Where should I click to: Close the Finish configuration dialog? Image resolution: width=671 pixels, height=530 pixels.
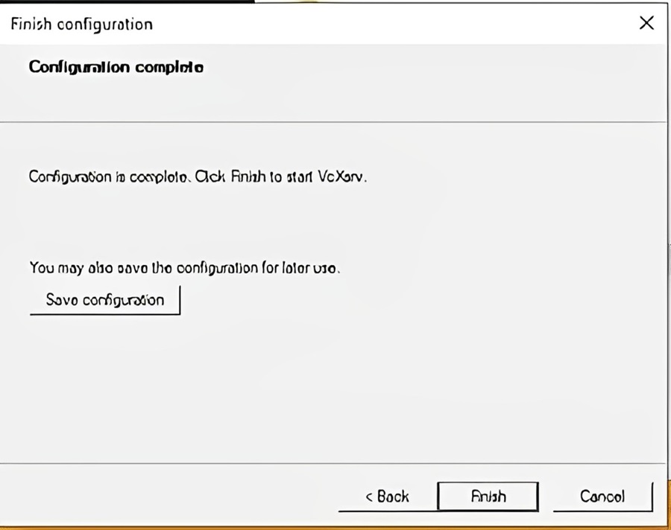point(646,23)
